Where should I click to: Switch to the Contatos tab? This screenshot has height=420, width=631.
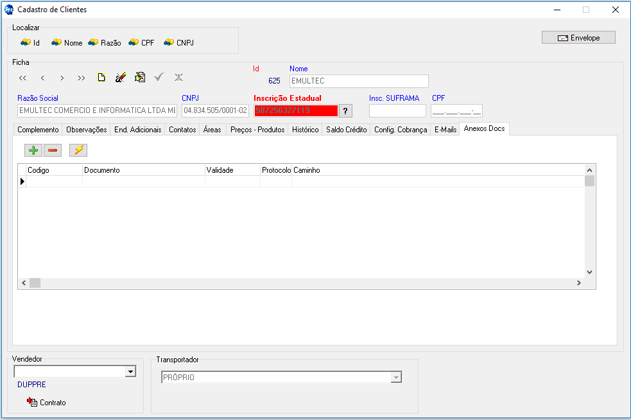[182, 130]
